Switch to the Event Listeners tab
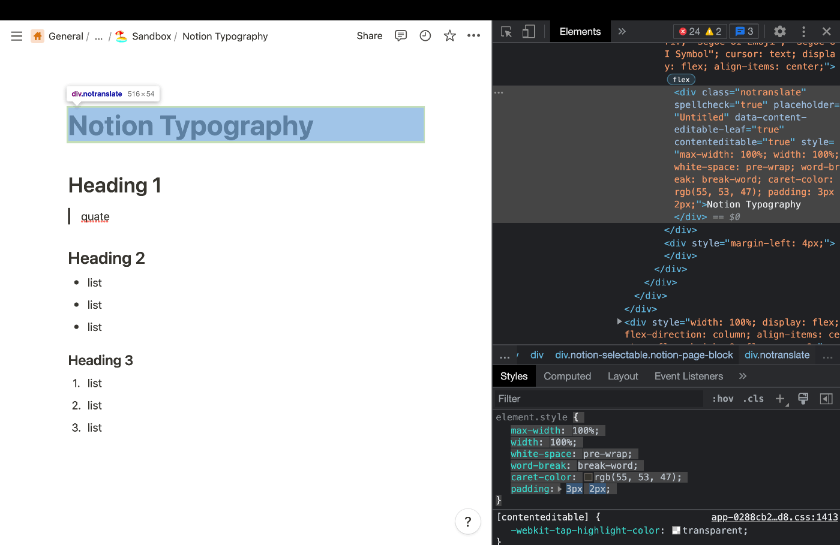840x545 pixels. click(689, 376)
